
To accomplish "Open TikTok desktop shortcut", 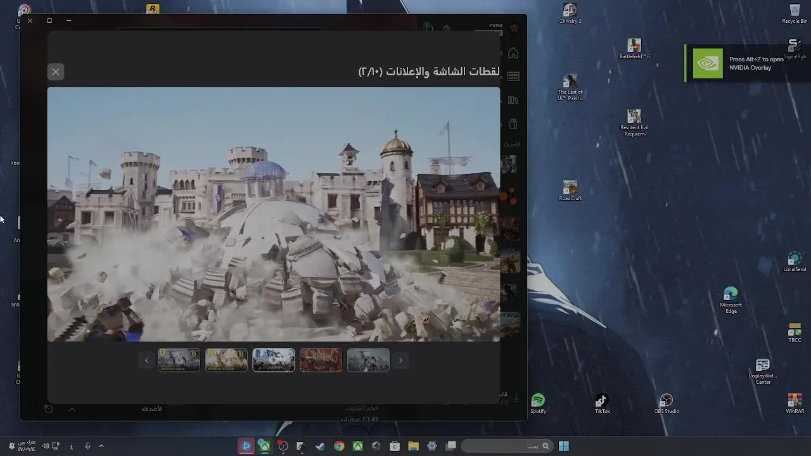I will [603, 403].
